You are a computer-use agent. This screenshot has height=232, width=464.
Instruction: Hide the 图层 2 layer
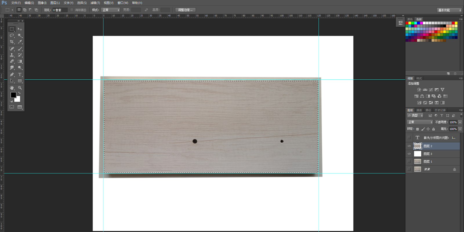[x=409, y=146]
